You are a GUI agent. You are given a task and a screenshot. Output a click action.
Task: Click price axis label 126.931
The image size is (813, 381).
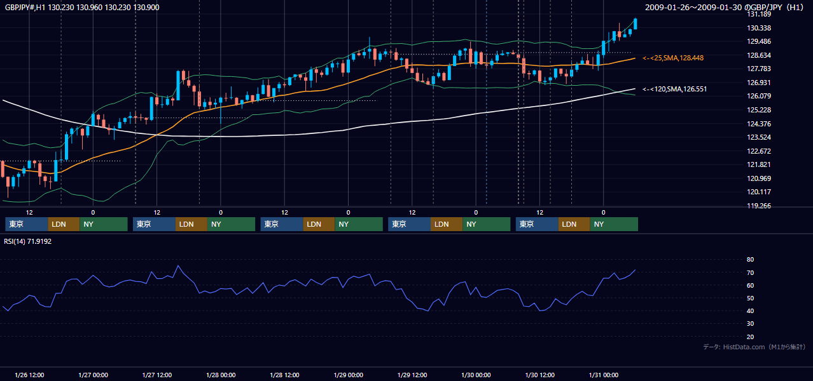click(759, 83)
